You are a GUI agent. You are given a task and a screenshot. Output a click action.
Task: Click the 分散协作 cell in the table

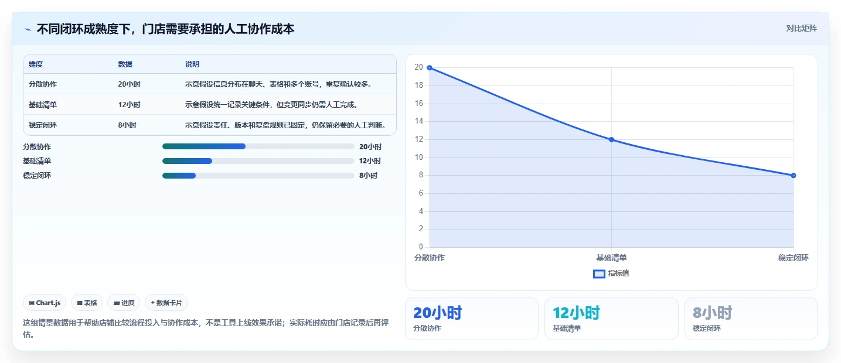pyautogui.click(x=43, y=84)
